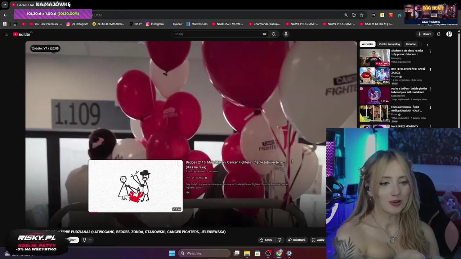Expand the browser tab search dropdown arrow
Viewport: 461px width, 259px height.
coord(5,5)
